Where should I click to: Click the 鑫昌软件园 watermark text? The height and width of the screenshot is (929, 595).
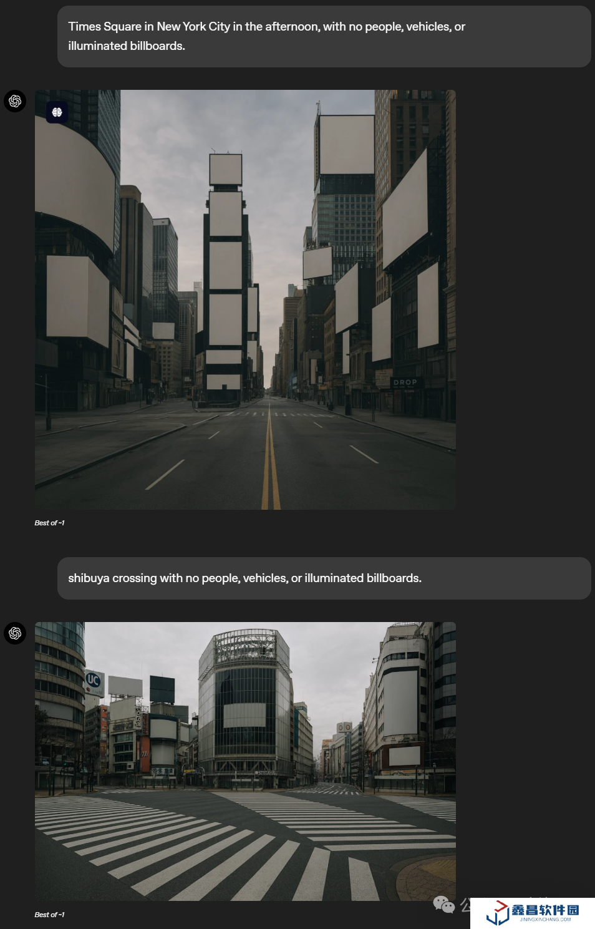point(545,910)
